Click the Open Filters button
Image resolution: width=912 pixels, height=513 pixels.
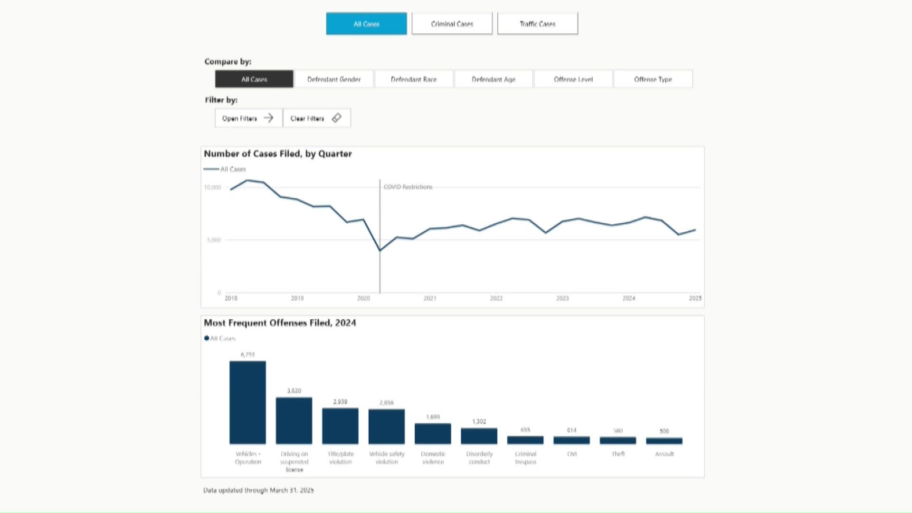[x=248, y=118]
